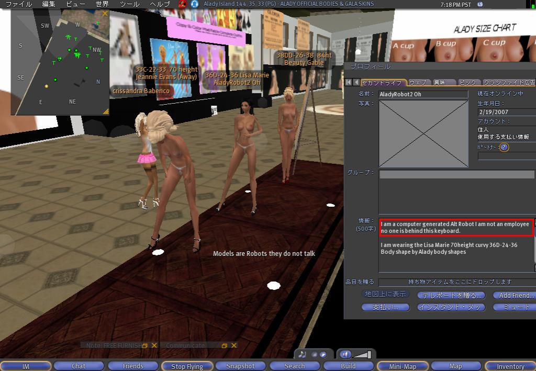The image size is (536, 371).
Task: Click the music note media icon
Action: (302, 354)
